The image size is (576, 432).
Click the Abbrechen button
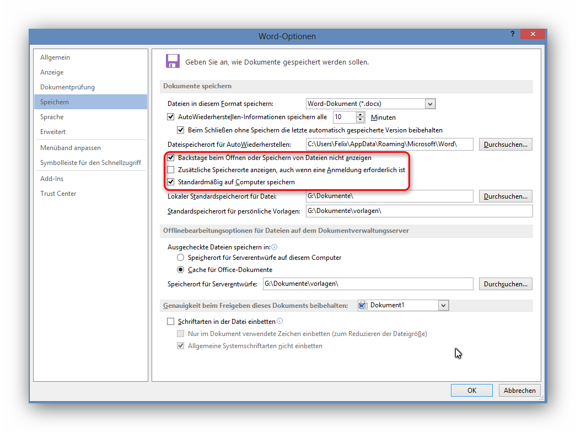coord(519,391)
